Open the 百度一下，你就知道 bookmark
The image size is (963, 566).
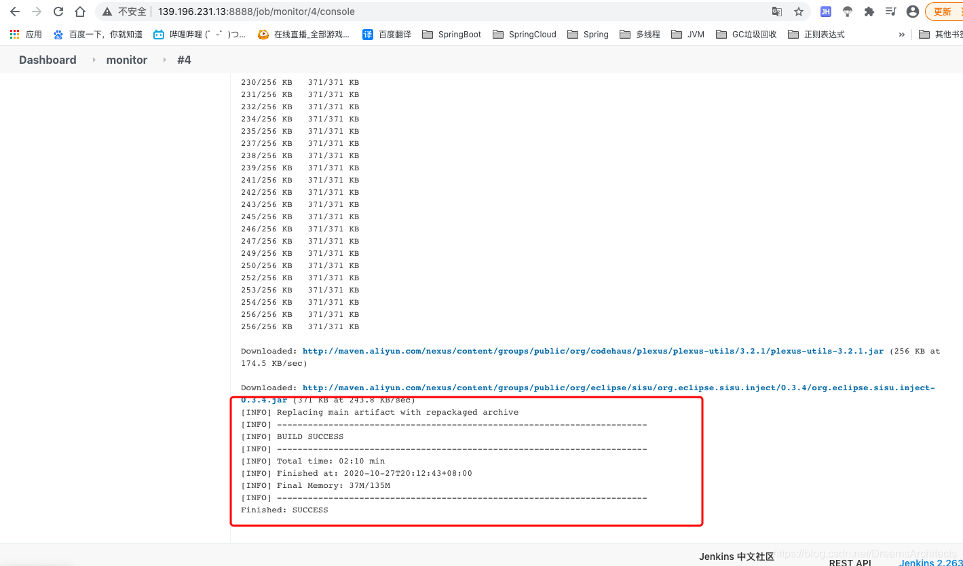(98, 34)
